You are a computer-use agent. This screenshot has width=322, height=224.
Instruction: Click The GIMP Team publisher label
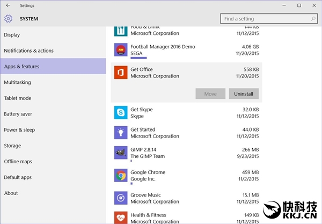point(148,156)
